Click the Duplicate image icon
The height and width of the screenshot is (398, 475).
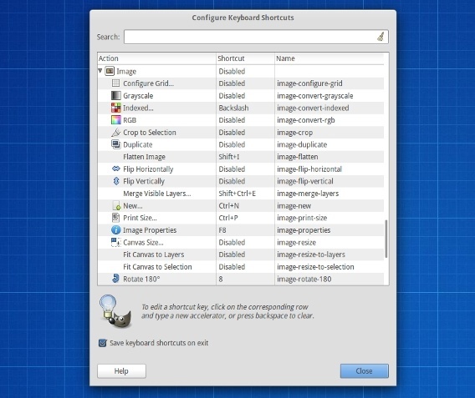pyautogui.click(x=115, y=144)
